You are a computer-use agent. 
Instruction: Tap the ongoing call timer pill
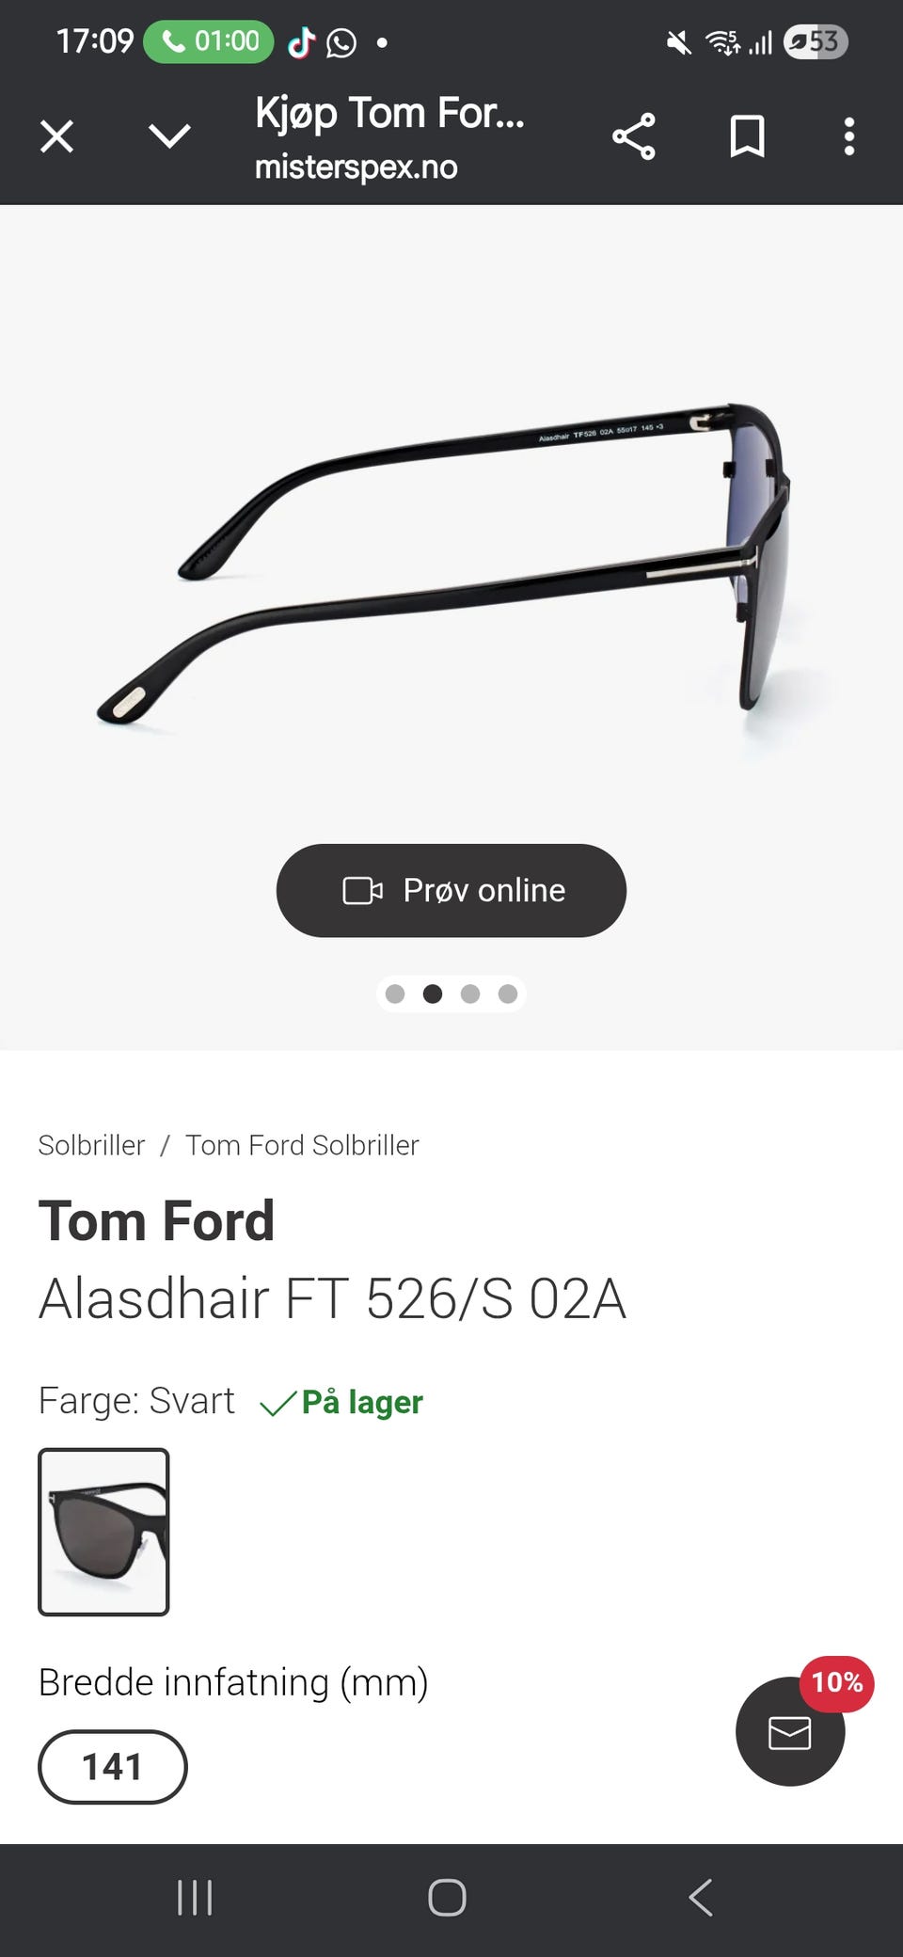[x=209, y=41]
